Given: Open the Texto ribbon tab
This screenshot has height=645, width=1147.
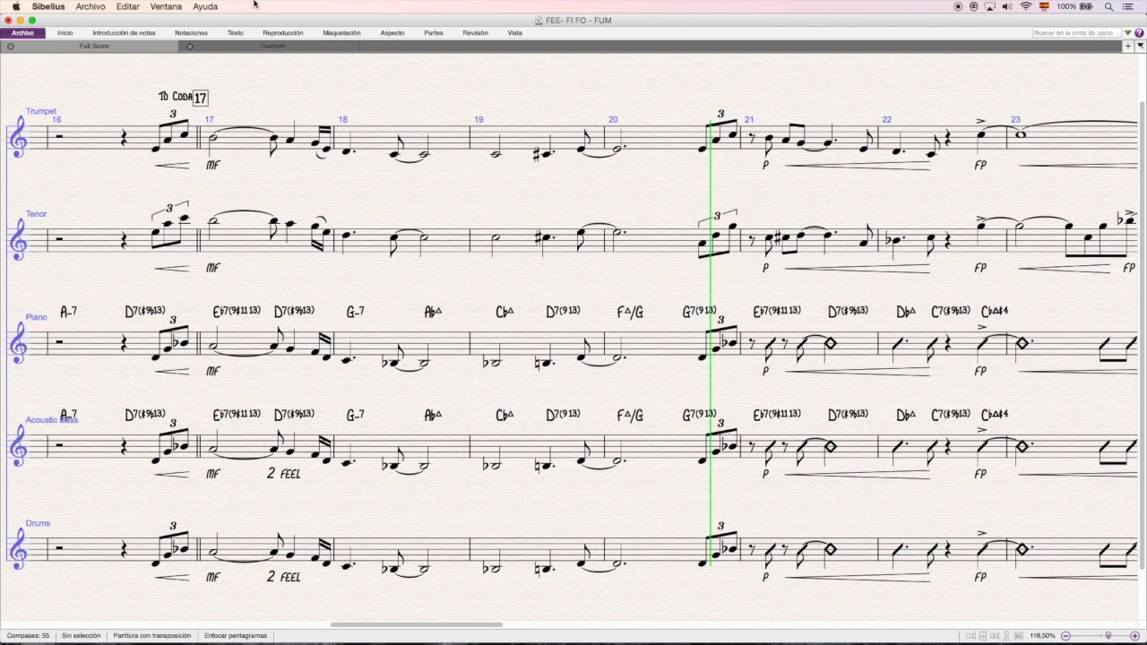Looking at the screenshot, I should coord(235,33).
